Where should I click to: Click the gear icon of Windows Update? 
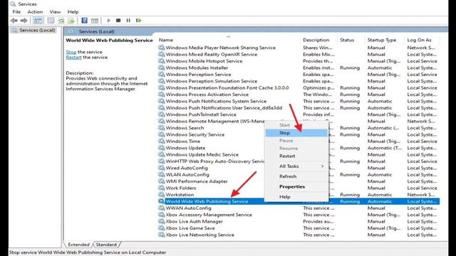pyautogui.click(x=162, y=148)
